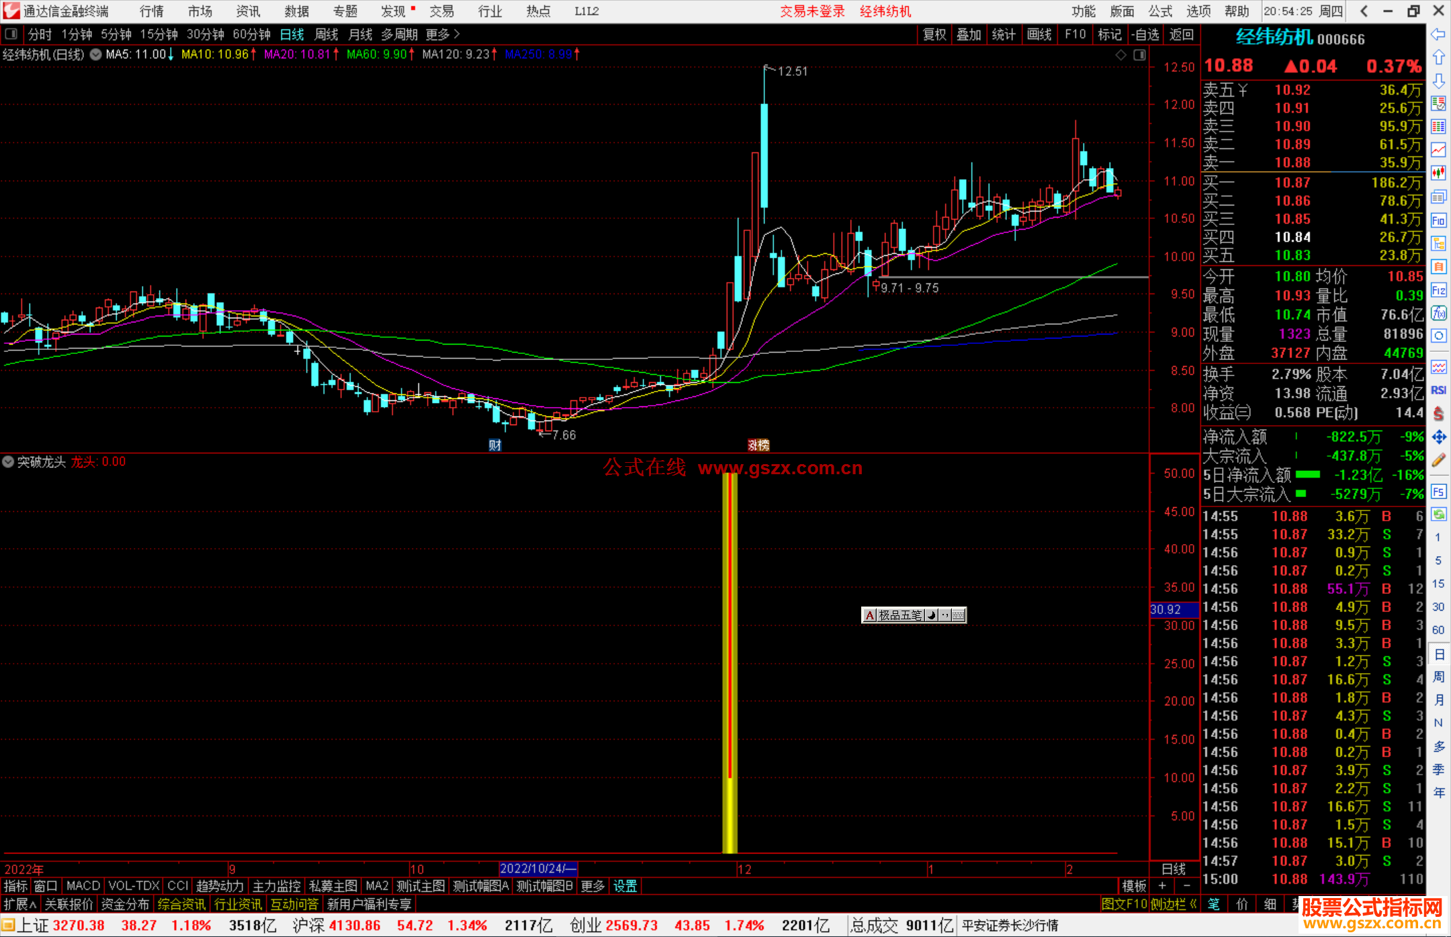Toggle the MA indicator circle next to 经纬纺机(日线)

coord(96,54)
